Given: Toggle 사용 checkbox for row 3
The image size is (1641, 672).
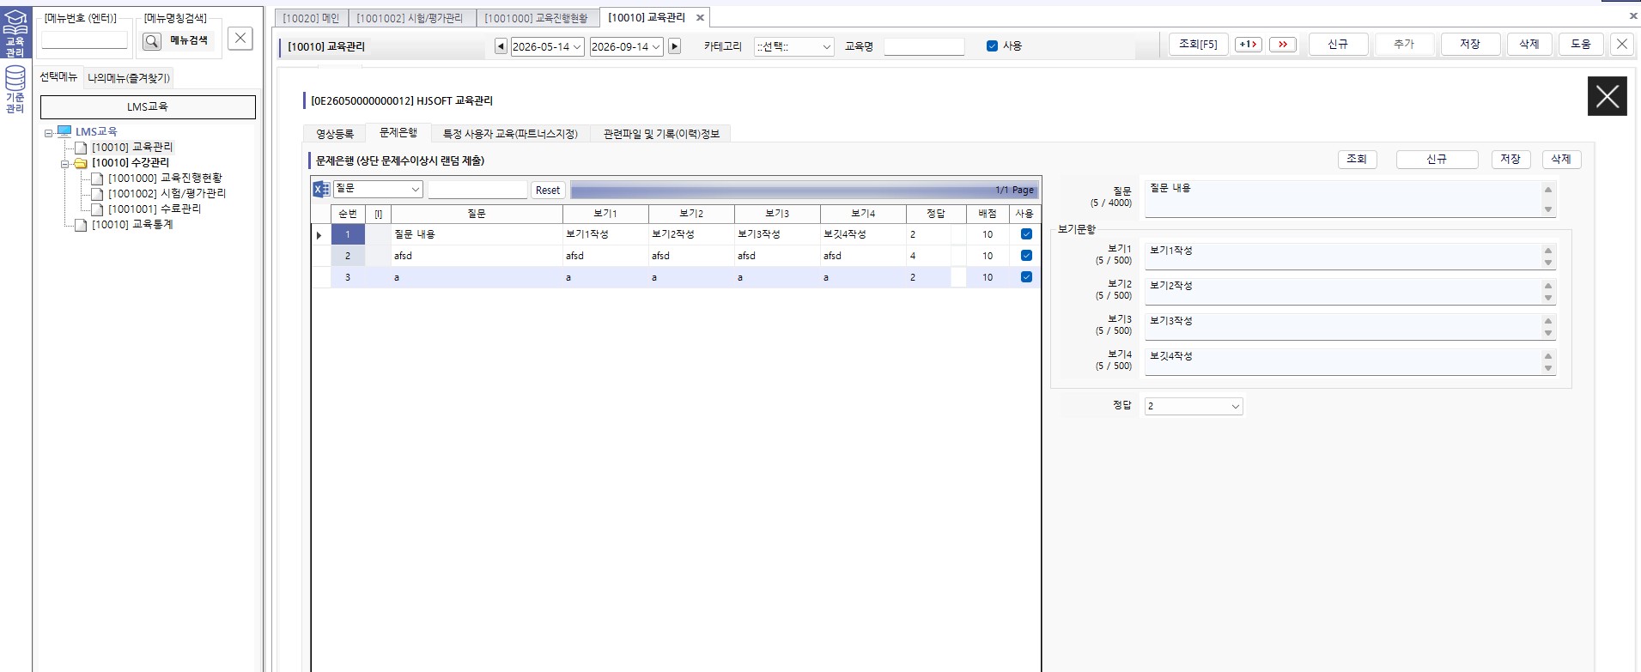Looking at the screenshot, I should (x=1026, y=277).
